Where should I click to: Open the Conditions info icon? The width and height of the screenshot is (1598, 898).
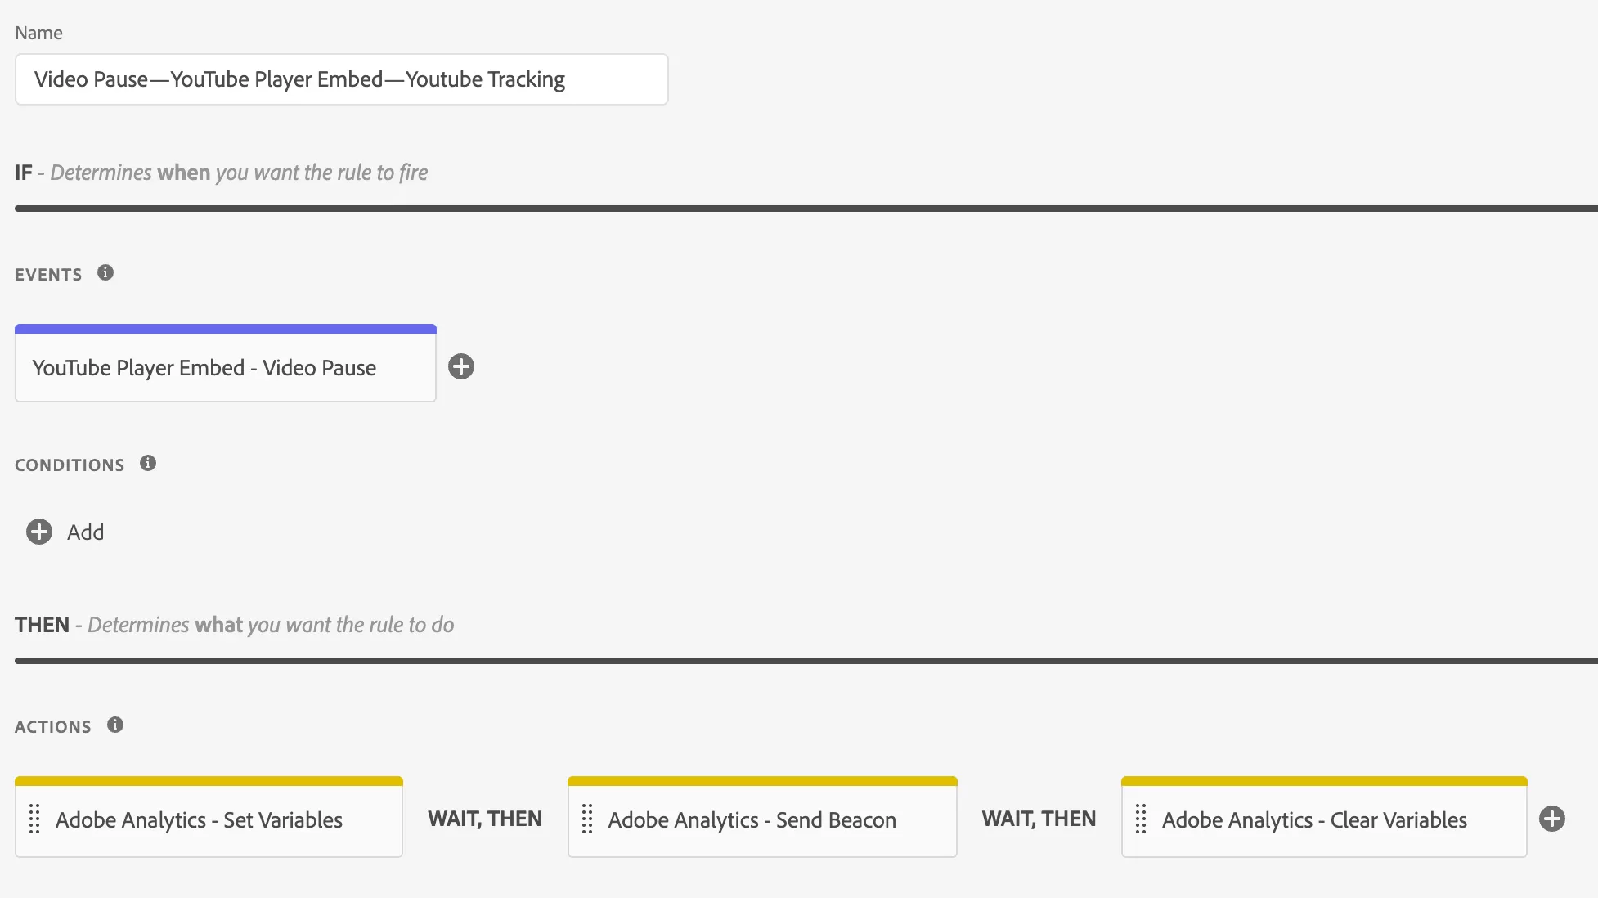tap(148, 463)
